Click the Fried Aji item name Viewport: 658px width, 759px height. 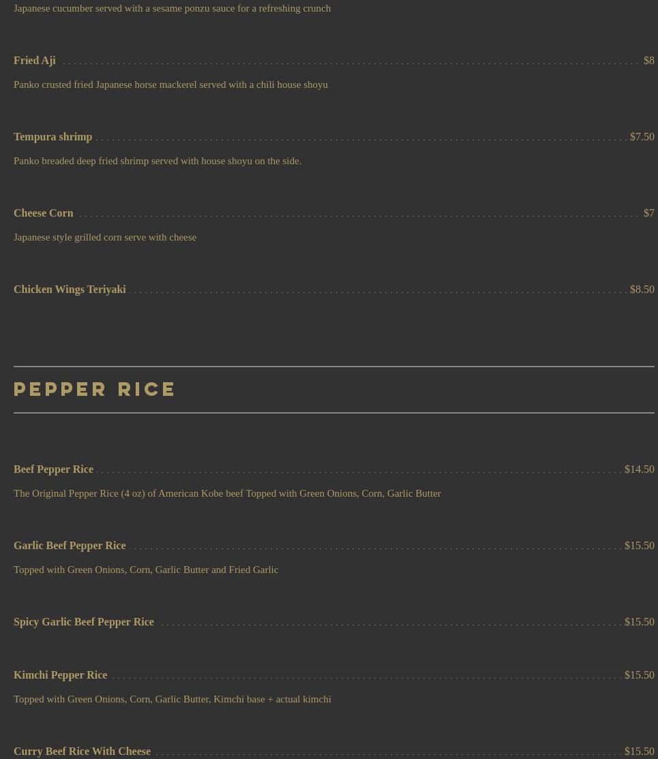(x=35, y=61)
